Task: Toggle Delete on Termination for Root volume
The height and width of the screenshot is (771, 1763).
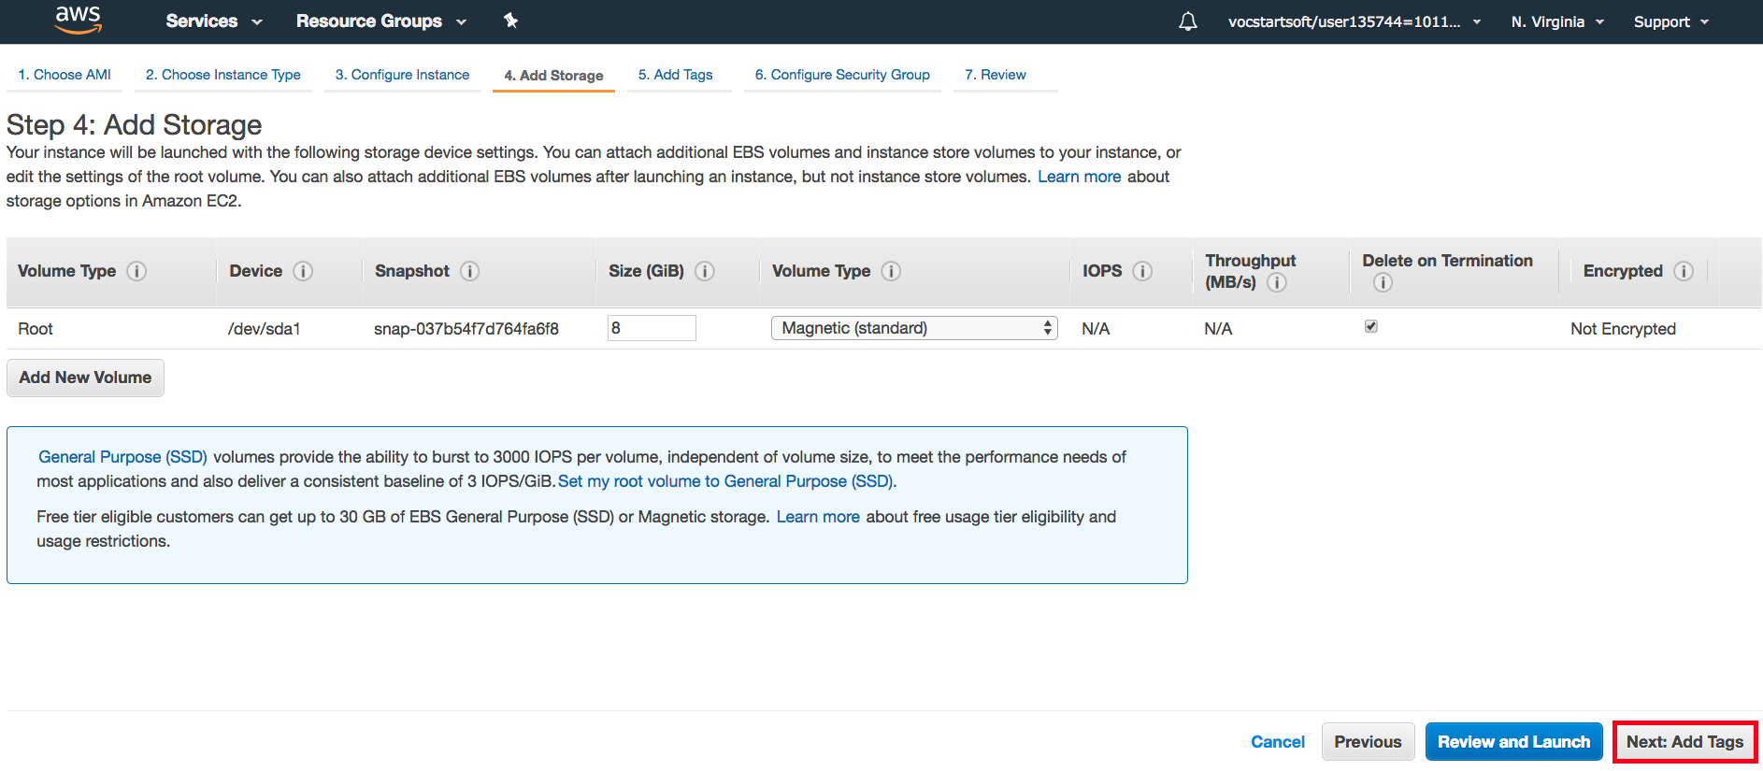Action: (x=1371, y=326)
